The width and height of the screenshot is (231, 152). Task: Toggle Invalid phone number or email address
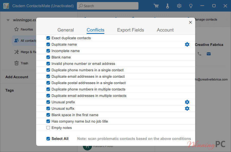48,64
